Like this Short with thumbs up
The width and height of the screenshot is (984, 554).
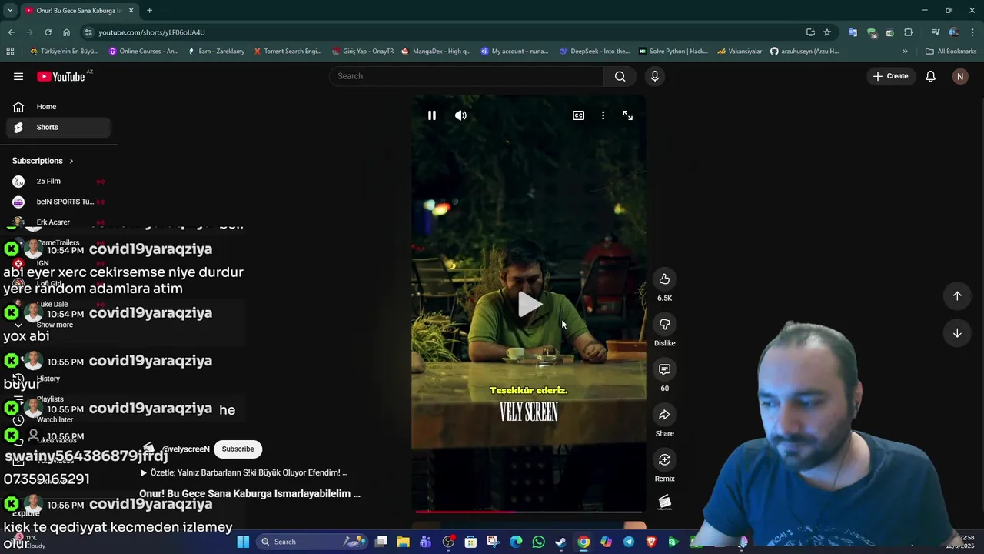tap(664, 279)
